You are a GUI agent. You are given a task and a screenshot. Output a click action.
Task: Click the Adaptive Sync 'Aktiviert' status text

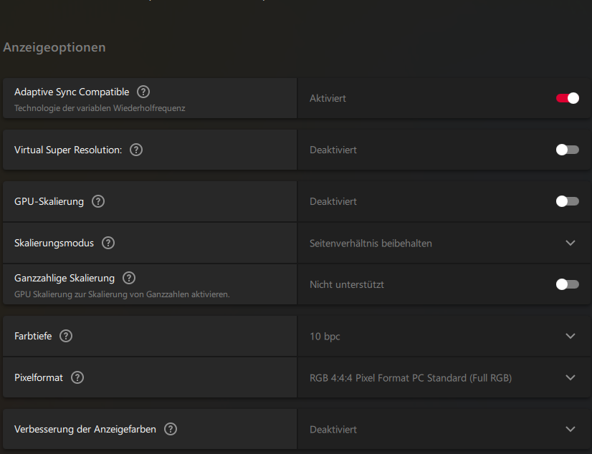coord(328,98)
